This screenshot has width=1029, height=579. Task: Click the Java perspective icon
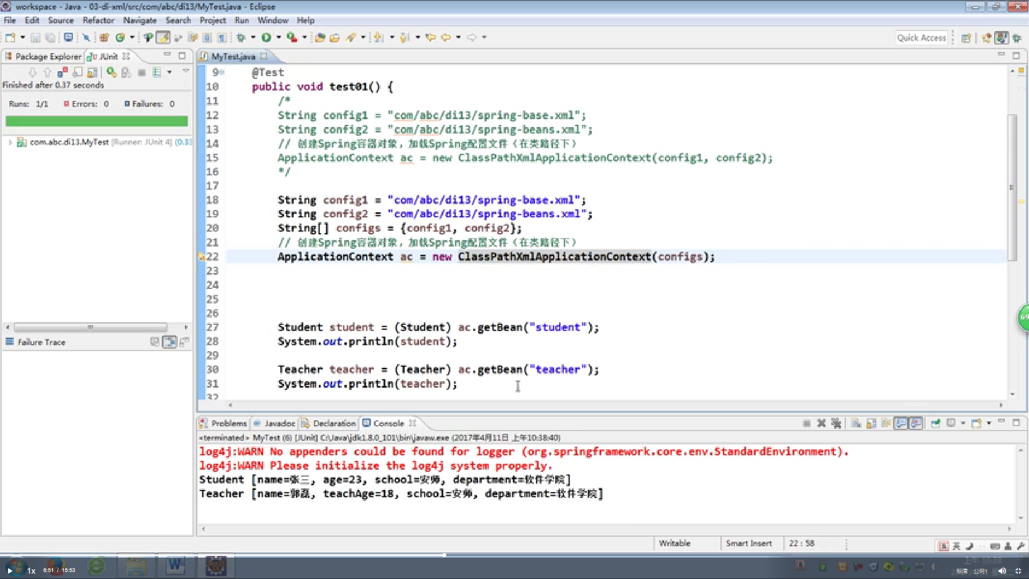coord(1002,38)
